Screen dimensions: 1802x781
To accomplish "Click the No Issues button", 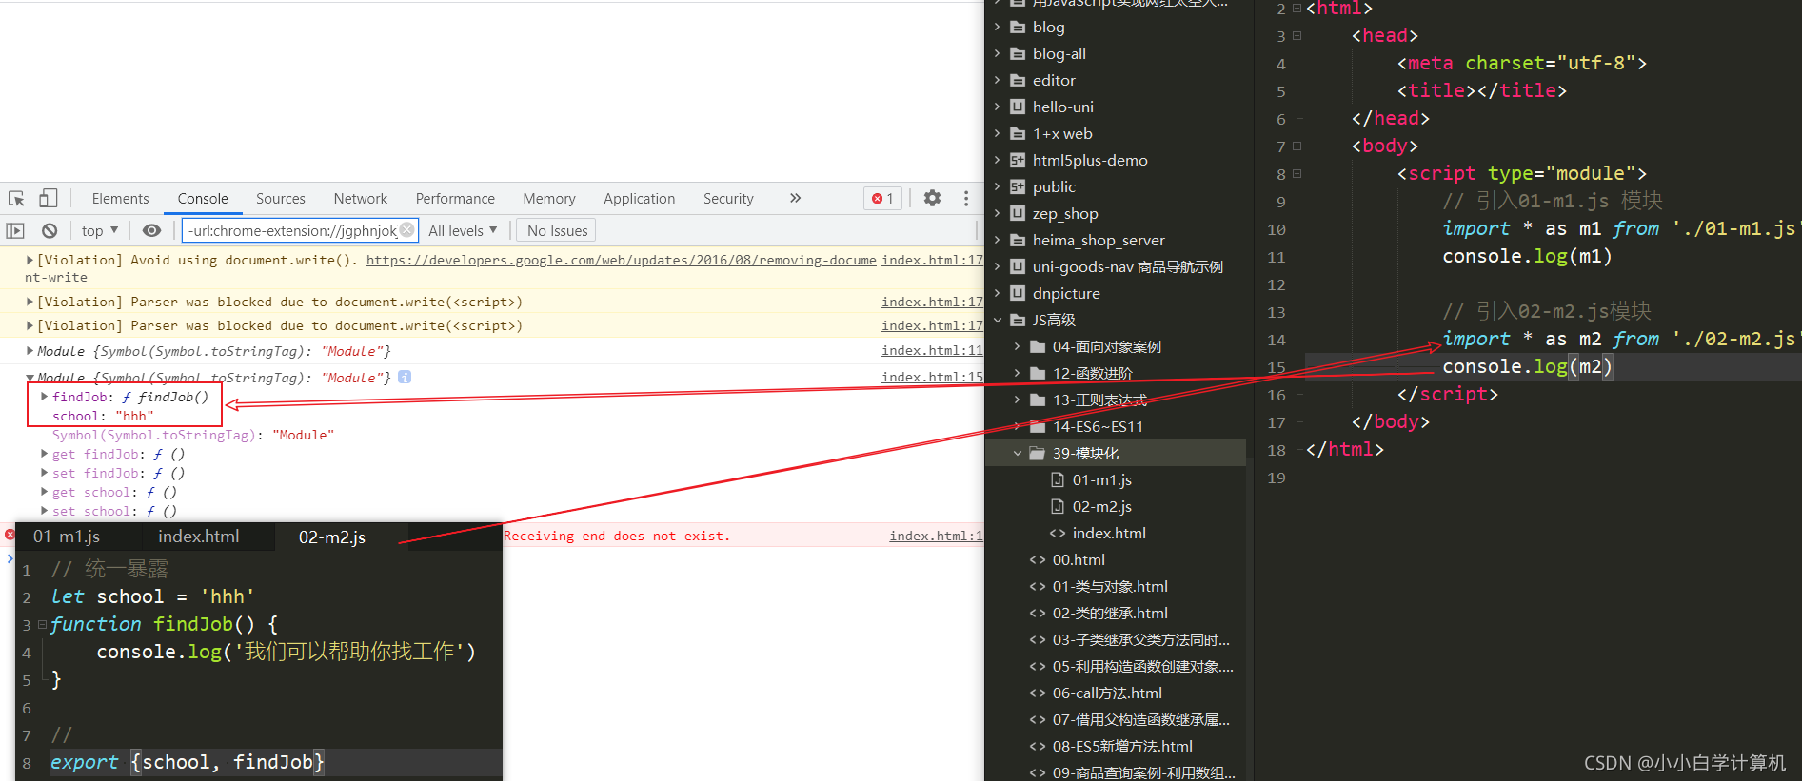I will click(557, 230).
